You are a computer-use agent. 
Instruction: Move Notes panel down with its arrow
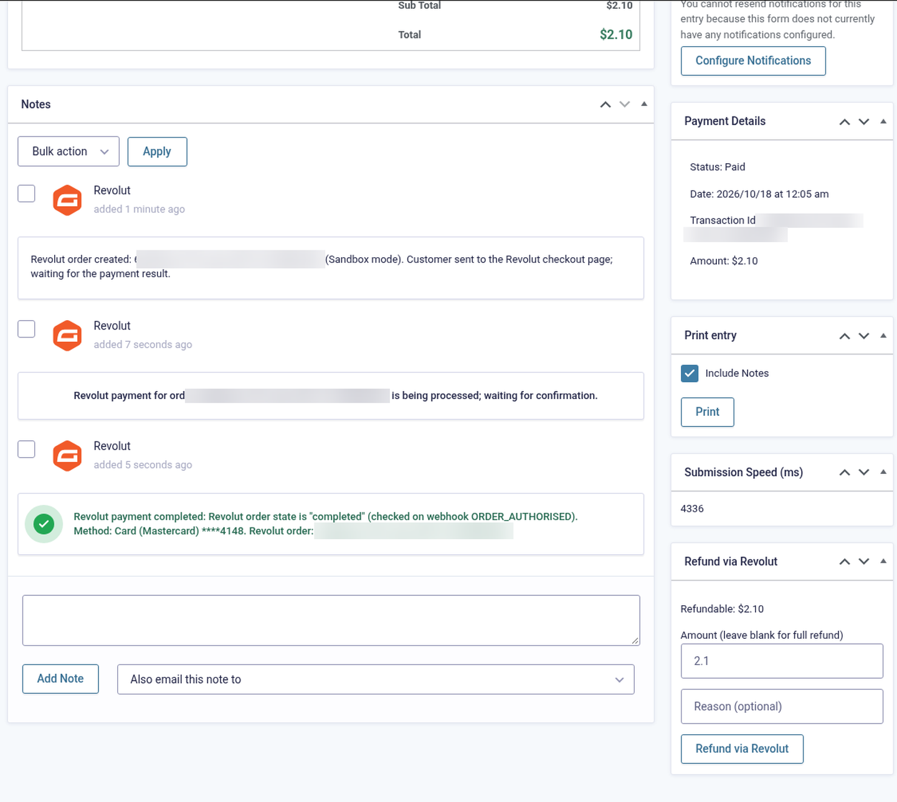click(625, 105)
